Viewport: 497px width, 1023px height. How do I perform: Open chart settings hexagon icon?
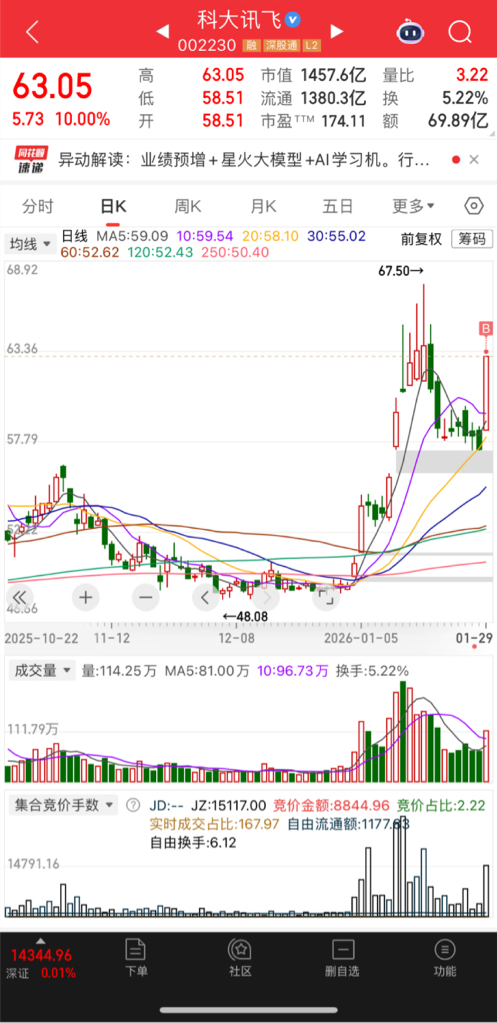[474, 206]
